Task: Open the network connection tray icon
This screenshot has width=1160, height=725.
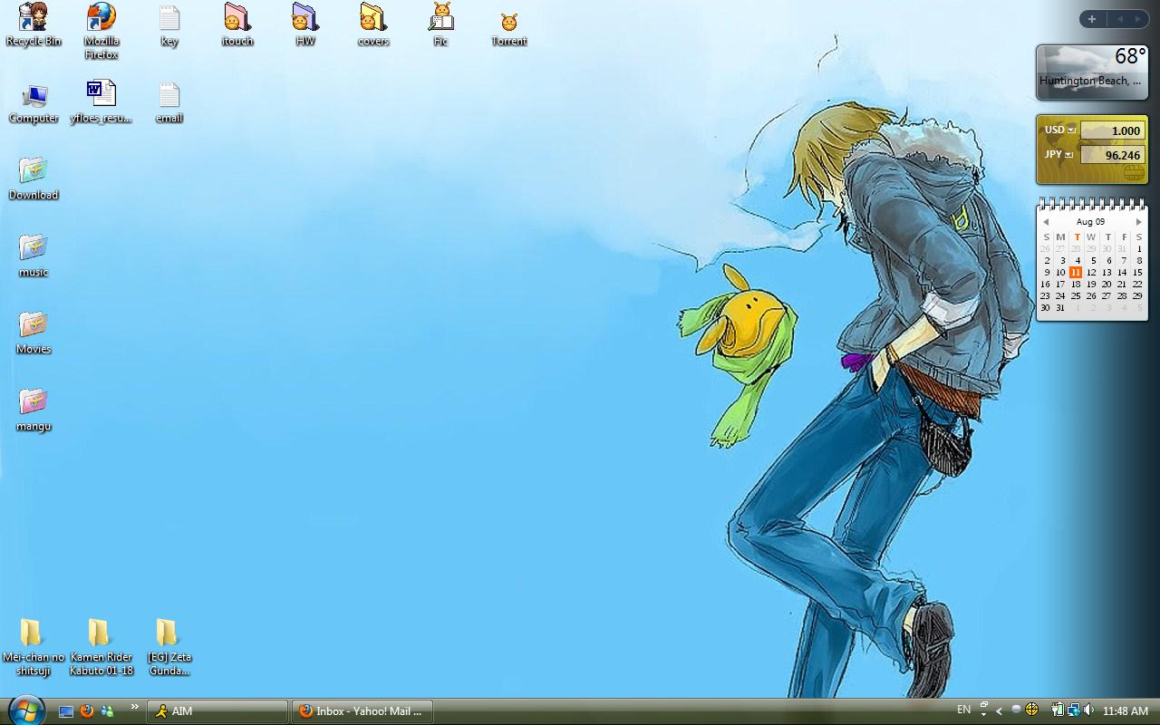Action: pyautogui.click(x=1073, y=710)
